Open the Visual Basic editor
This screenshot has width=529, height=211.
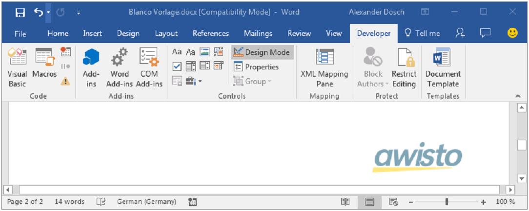[17, 67]
